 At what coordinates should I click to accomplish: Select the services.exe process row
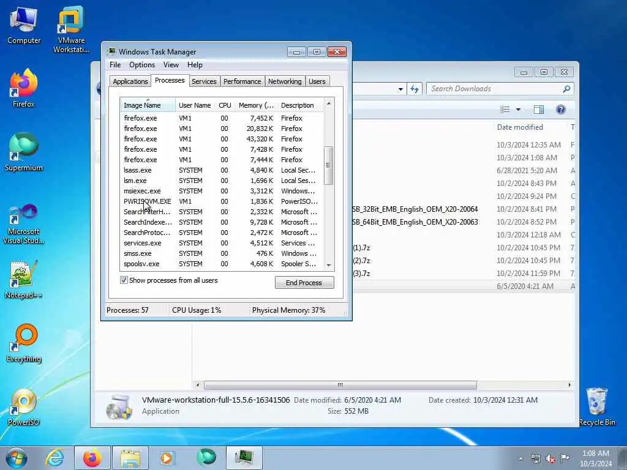pos(222,243)
